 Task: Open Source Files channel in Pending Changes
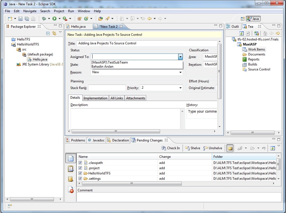click(71, 158)
